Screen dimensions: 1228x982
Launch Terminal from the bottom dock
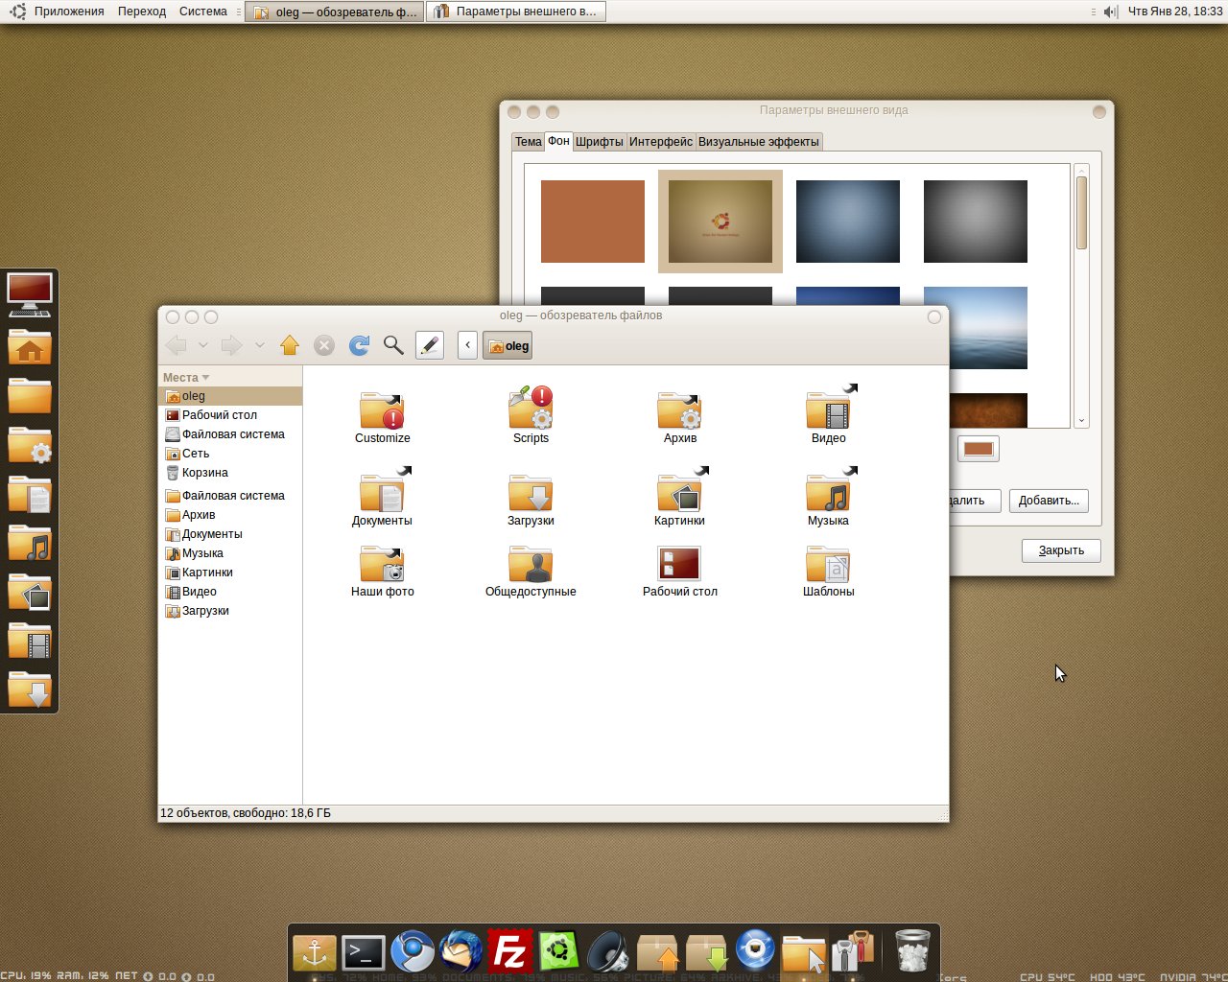coord(364,952)
